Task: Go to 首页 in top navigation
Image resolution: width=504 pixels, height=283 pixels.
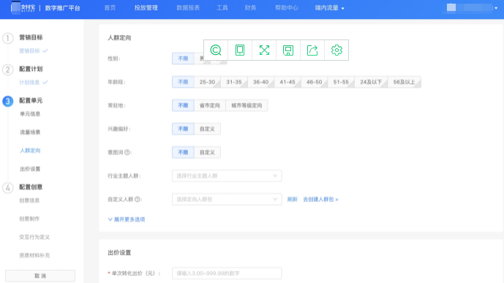Action: coord(110,8)
